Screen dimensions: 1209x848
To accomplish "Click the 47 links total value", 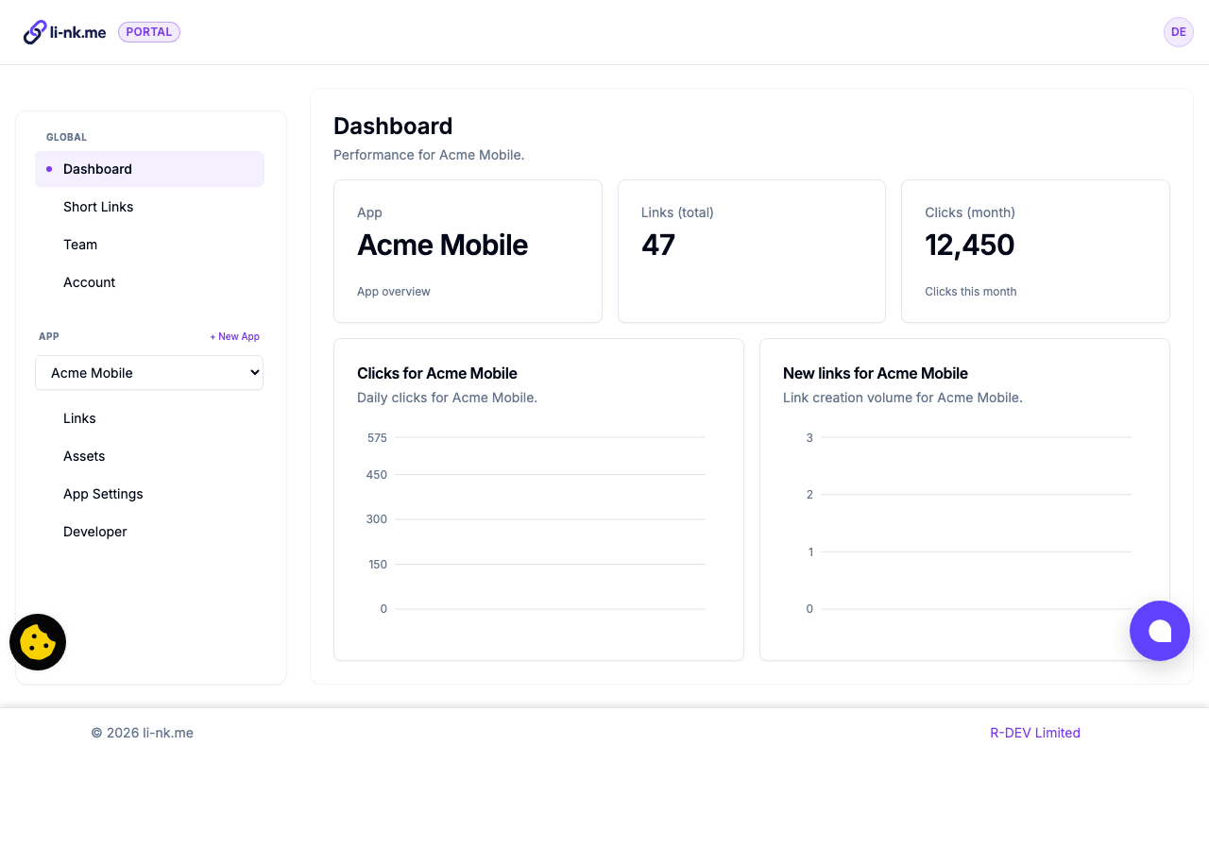I will point(658,246).
